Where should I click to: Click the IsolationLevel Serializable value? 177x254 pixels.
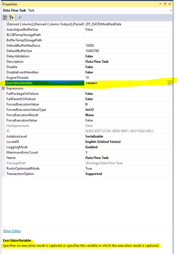(94, 136)
